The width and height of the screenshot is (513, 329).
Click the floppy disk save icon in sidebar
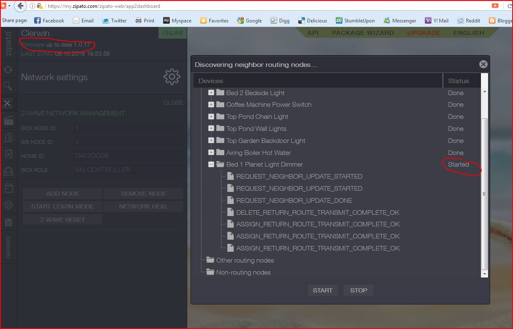(x=8, y=222)
